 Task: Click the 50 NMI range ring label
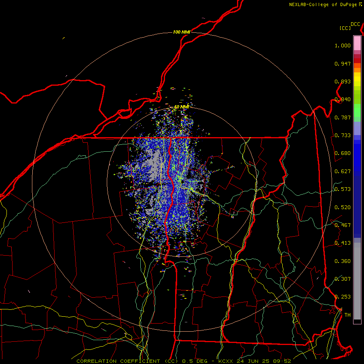pyautogui.click(x=182, y=107)
